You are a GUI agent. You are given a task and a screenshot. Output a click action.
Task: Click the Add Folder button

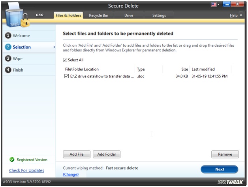[107, 154]
